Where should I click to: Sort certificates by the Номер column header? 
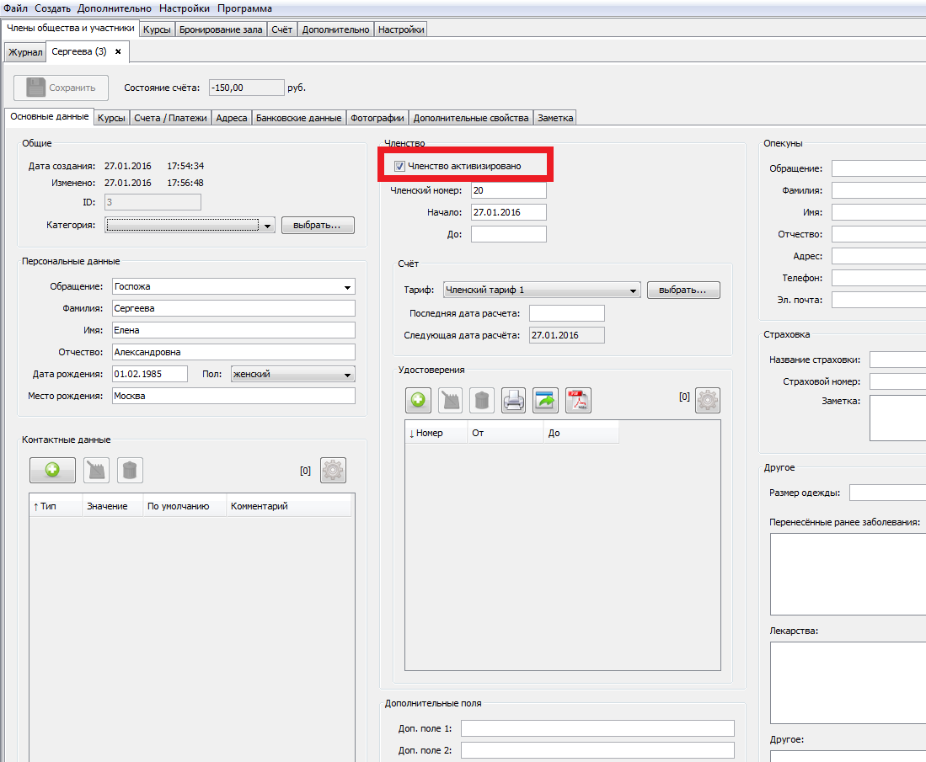click(436, 433)
